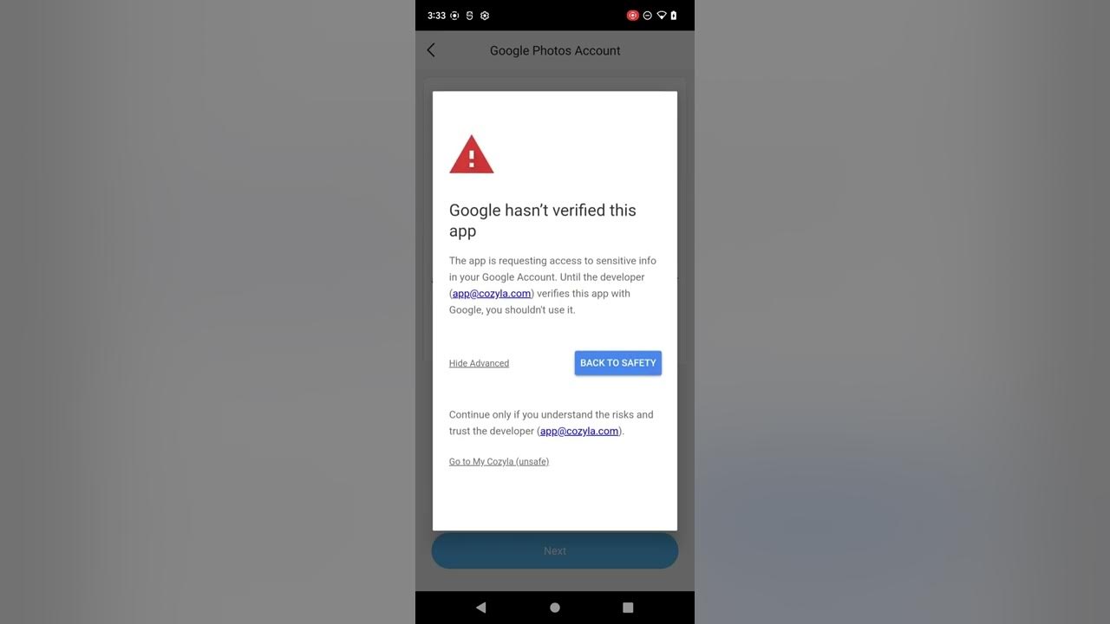Open app@cozyla.com link after 'trust the developer'

tap(579, 431)
